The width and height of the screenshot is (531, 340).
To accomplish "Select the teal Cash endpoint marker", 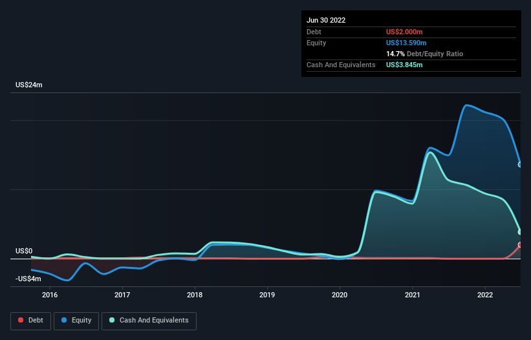I will click(x=520, y=232).
